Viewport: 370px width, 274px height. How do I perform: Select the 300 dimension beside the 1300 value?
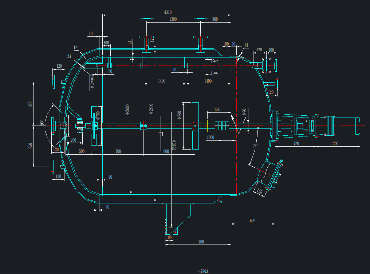(x=215, y=19)
